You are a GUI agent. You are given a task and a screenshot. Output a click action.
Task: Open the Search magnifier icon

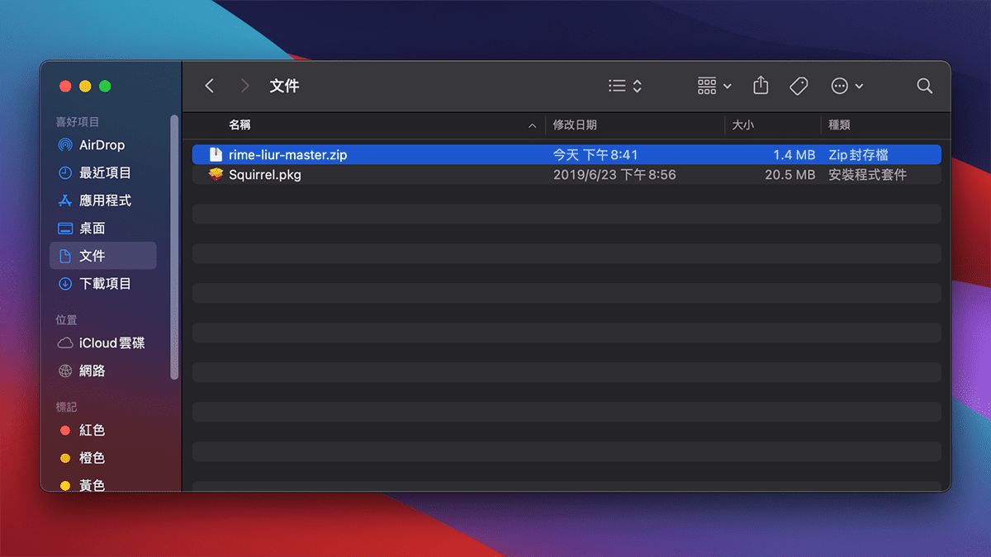tap(924, 86)
